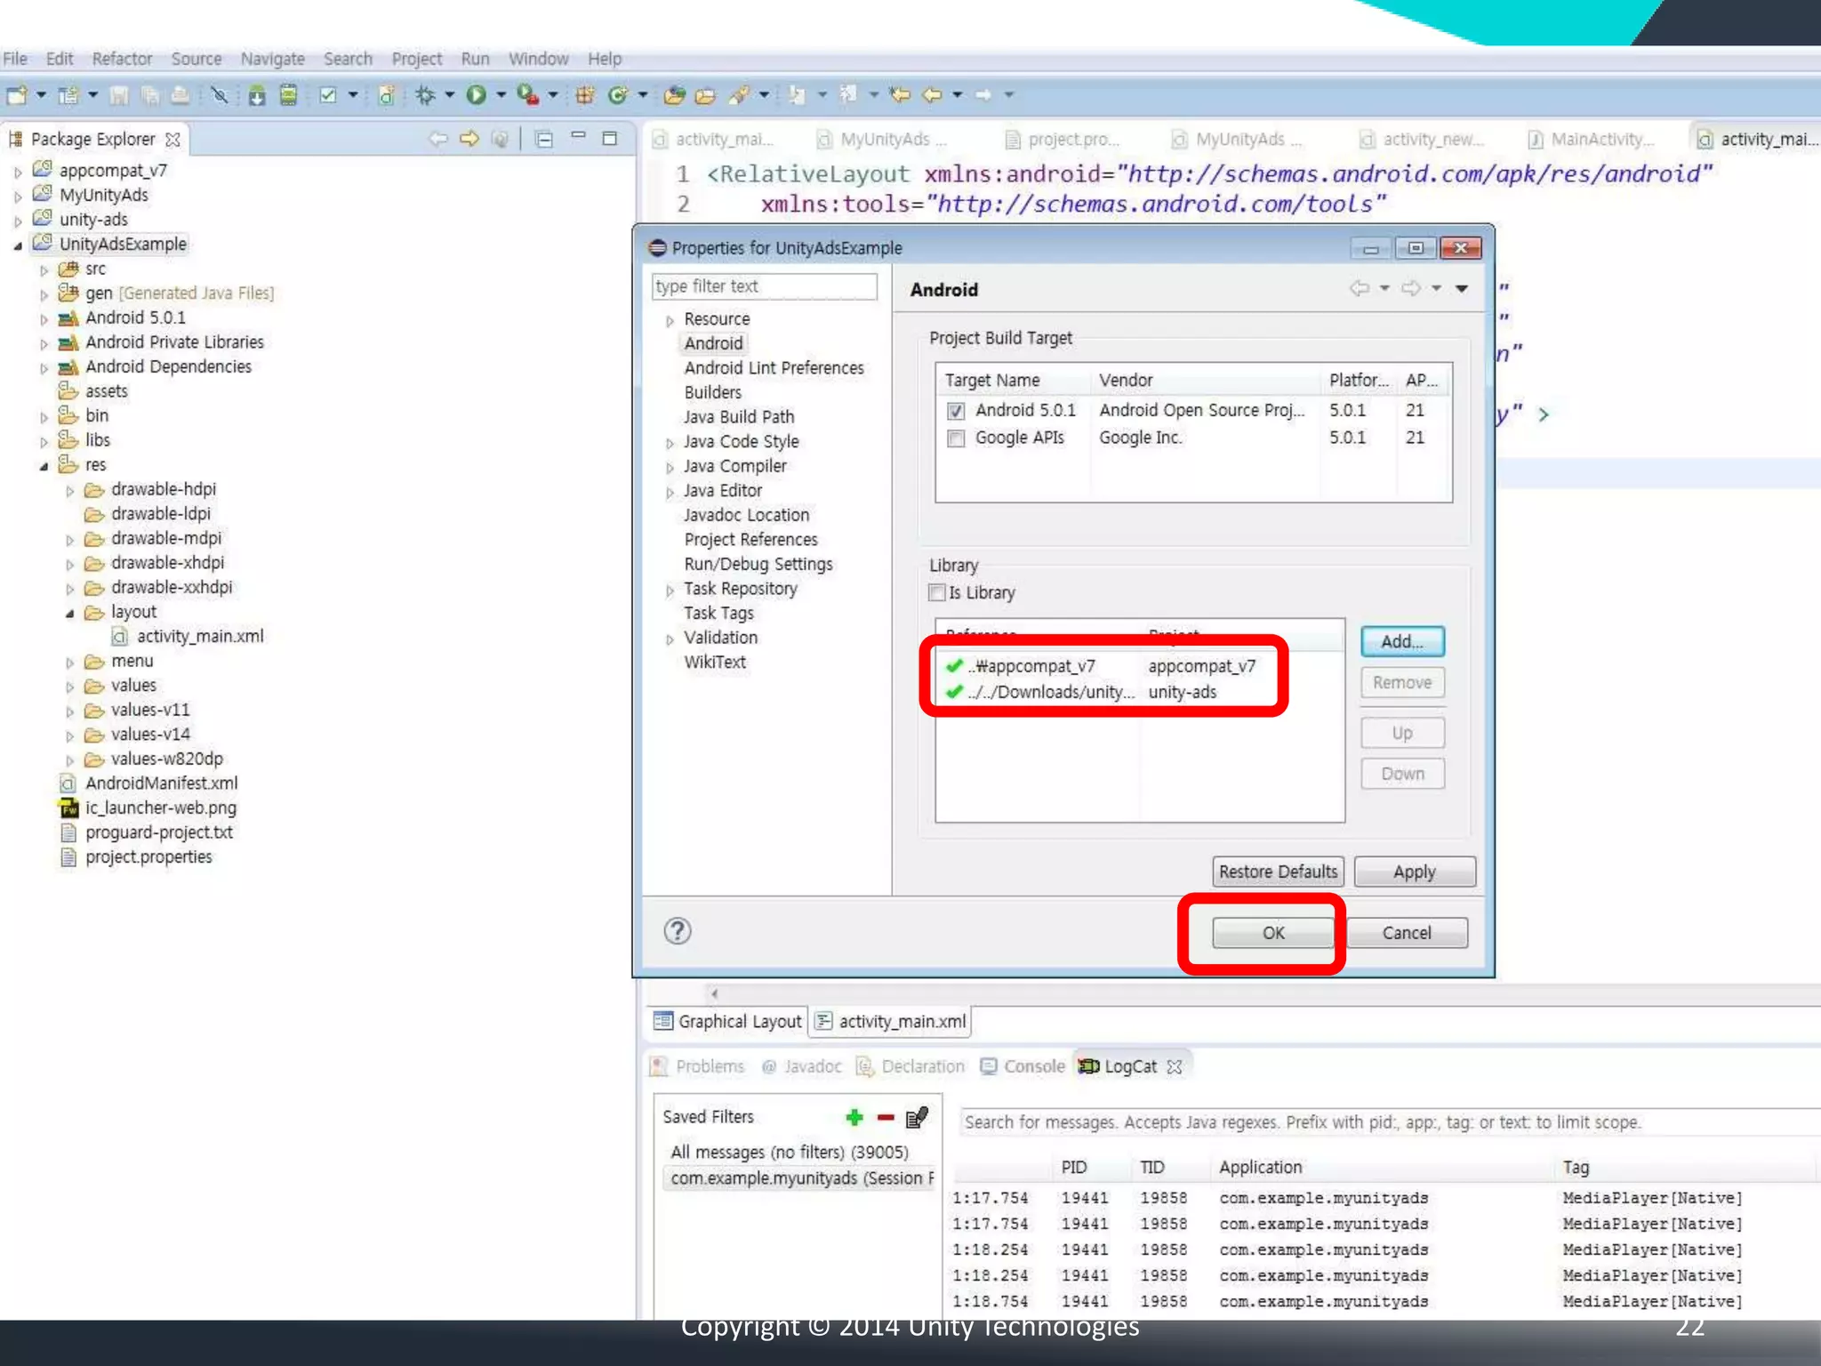Click the help question mark icon
Image resolution: width=1821 pixels, height=1366 pixels.
[678, 931]
